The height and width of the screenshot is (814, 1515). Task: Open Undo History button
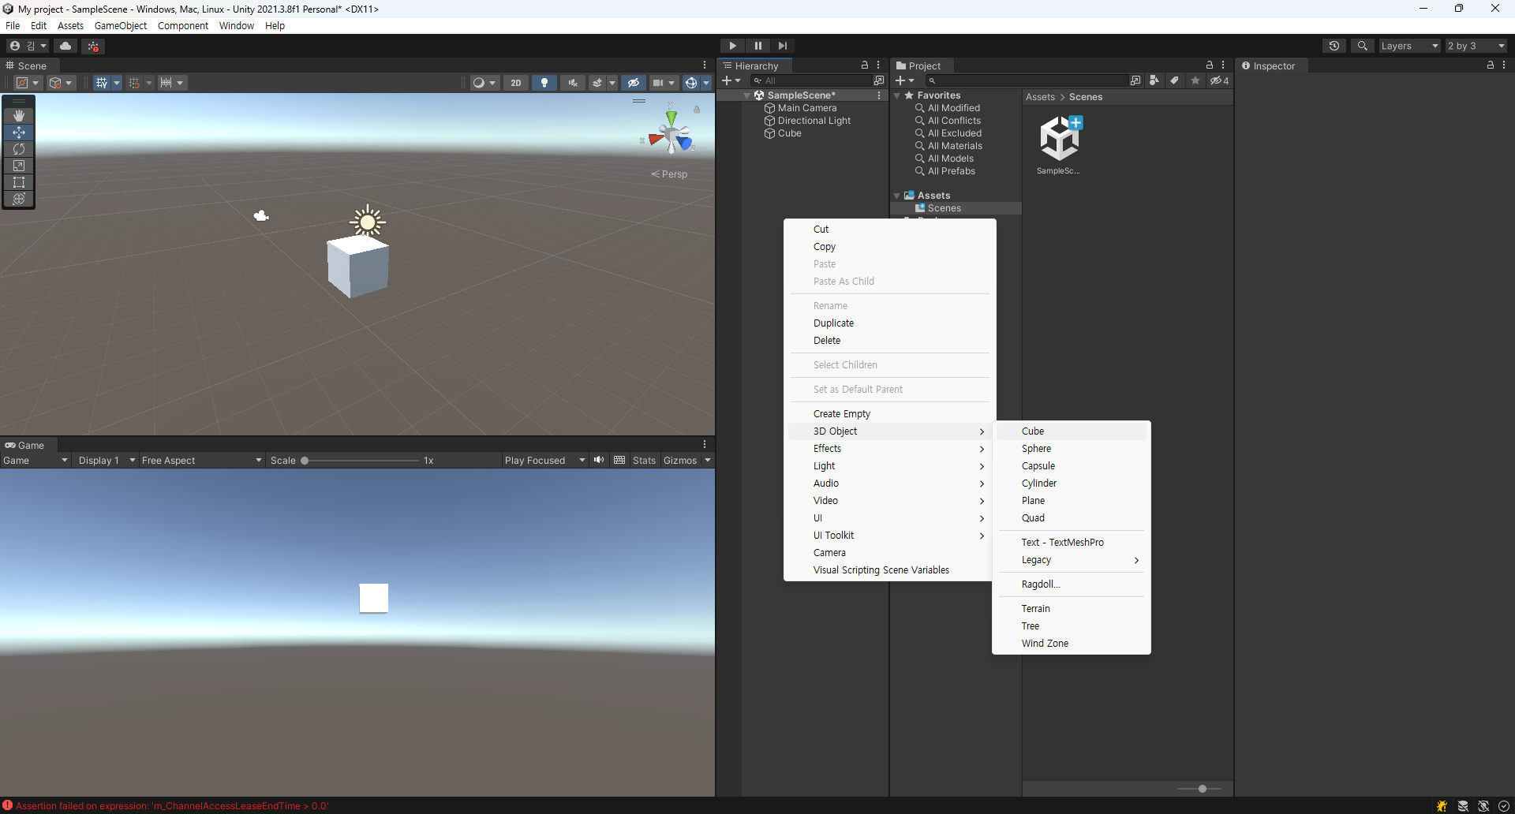pyautogui.click(x=1334, y=46)
